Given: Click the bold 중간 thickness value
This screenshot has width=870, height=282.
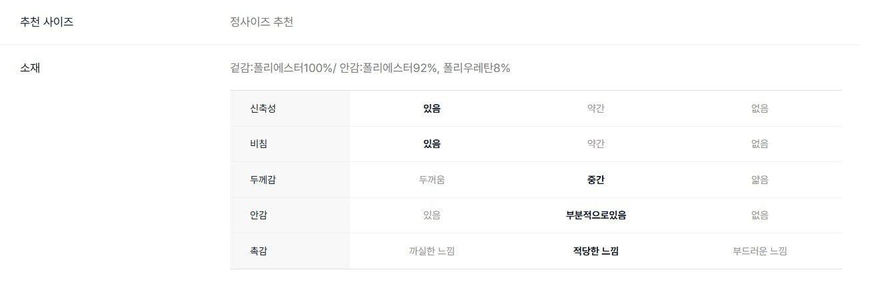Looking at the screenshot, I should coord(595,180).
